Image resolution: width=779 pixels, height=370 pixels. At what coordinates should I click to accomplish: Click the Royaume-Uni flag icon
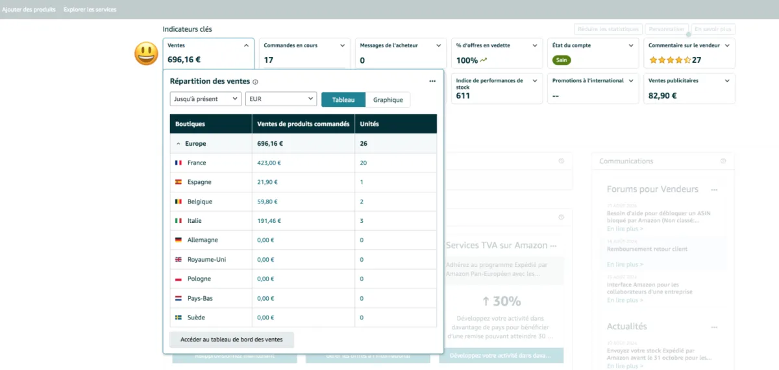179,259
